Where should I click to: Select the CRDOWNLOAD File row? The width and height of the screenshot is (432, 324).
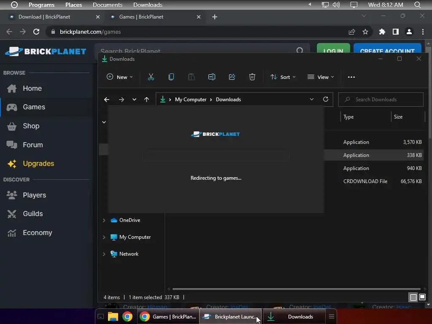(374, 181)
